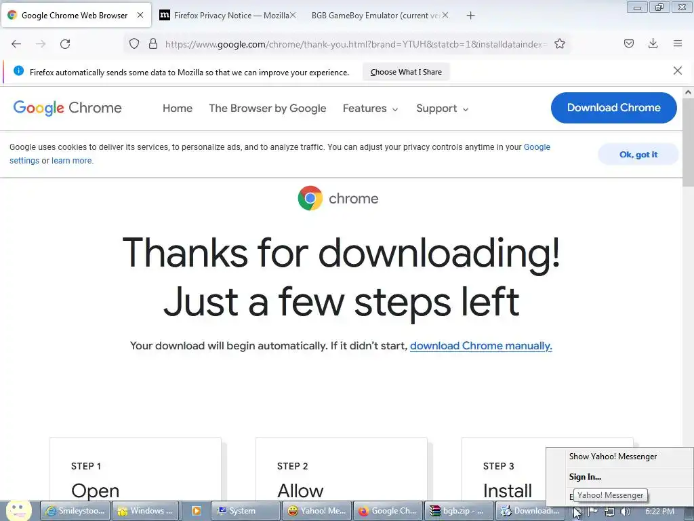Click the Chrome logo above the heading
694x521 pixels.
310,198
